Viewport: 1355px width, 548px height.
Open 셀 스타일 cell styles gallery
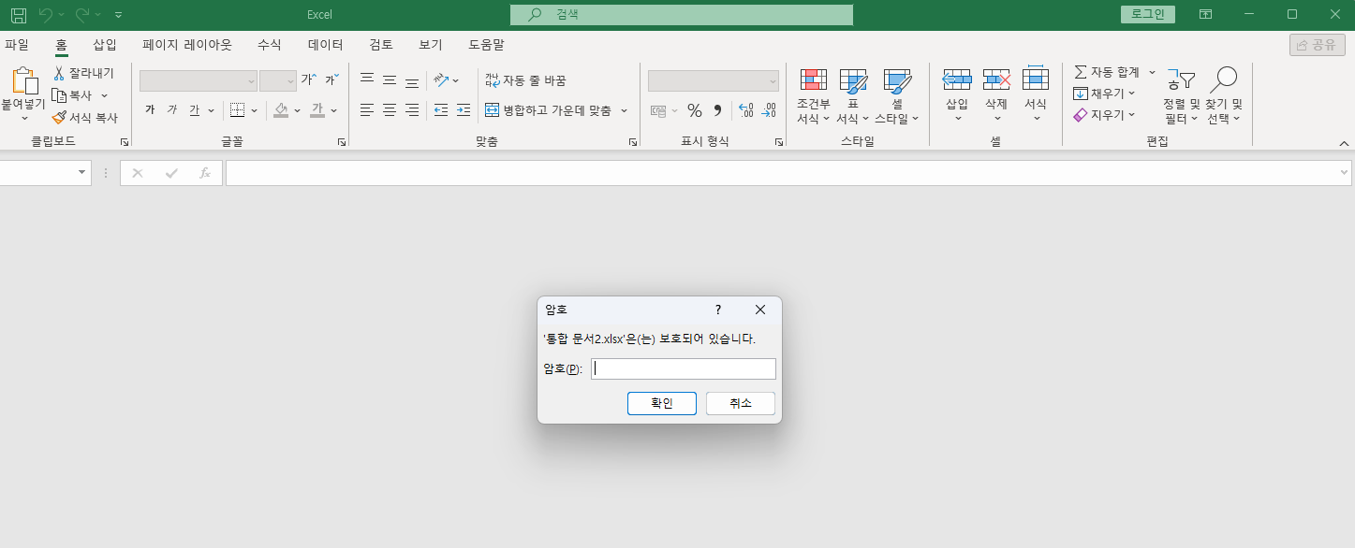pyautogui.click(x=895, y=94)
